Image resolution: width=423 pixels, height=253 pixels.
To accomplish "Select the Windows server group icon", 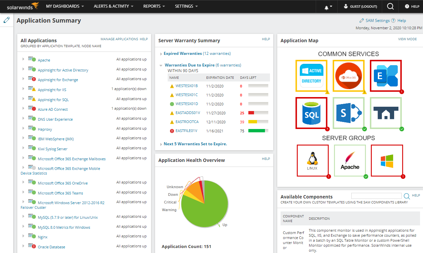I will [x=386, y=160].
